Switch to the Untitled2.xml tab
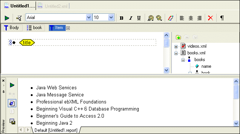Screen dimensions: 240x134 [53, 6]
